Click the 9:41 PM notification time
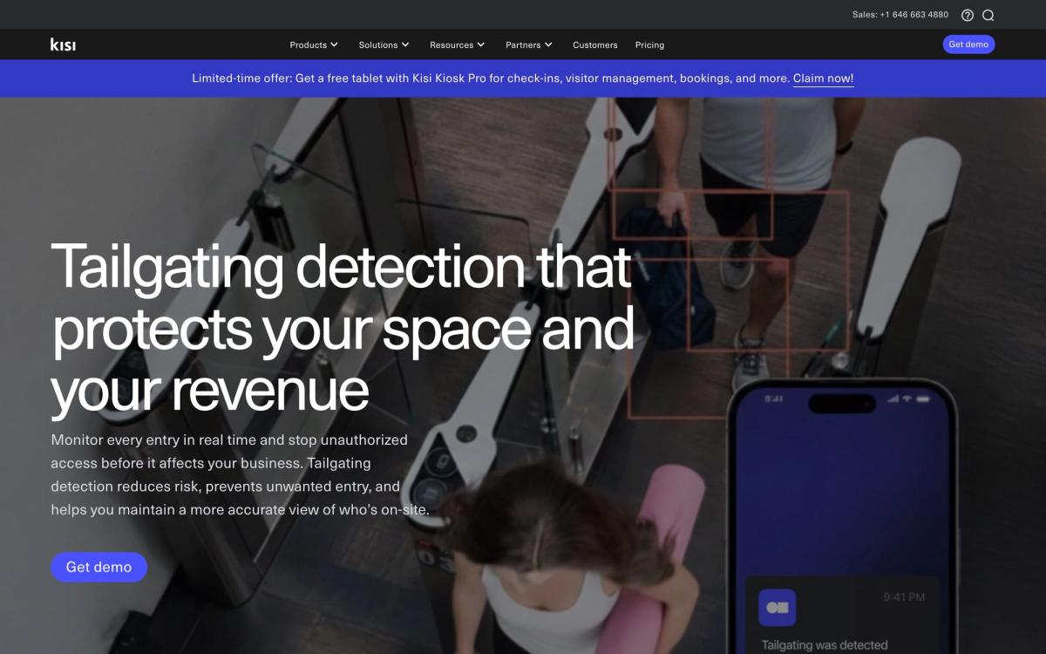This screenshot has width=1046, height=654. [904, 597]
